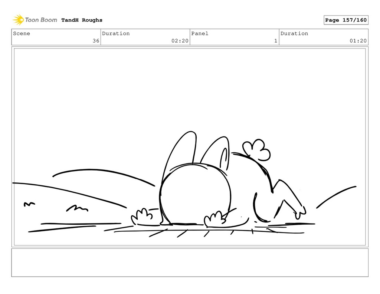Select scene duration value '02:20'

click(180, 41)
